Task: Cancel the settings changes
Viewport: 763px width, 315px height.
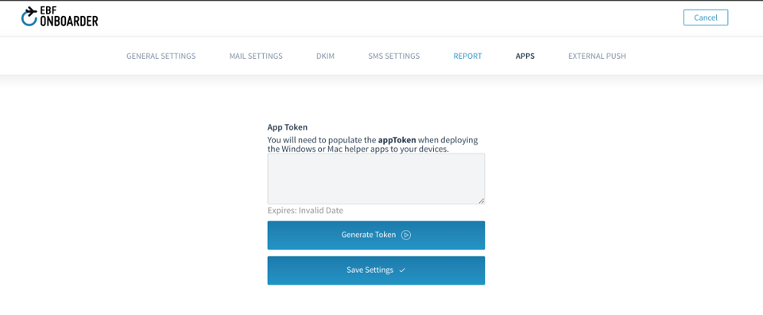Action: 706,17
